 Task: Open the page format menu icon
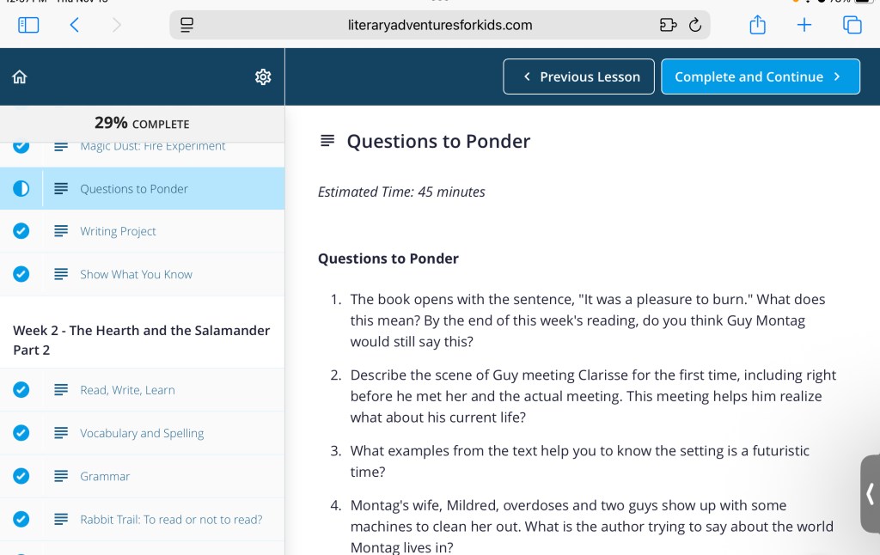click(186, 25)
